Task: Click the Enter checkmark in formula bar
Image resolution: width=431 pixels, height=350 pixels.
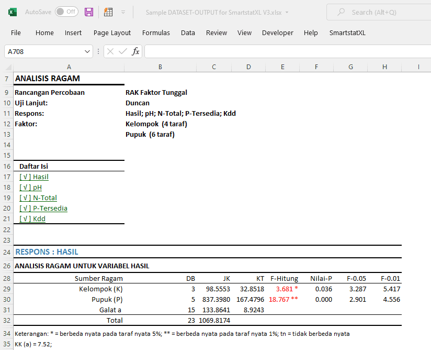Action: coord(123,51)
